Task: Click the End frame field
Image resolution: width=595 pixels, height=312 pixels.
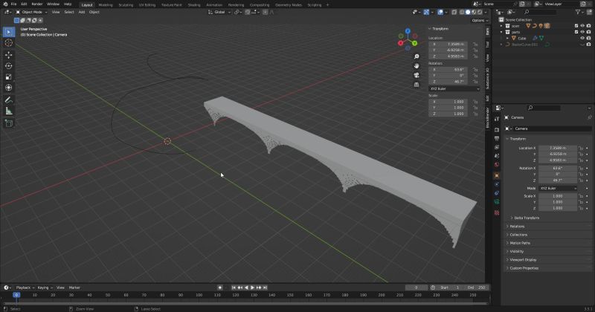Action: [x=477, y=287]
